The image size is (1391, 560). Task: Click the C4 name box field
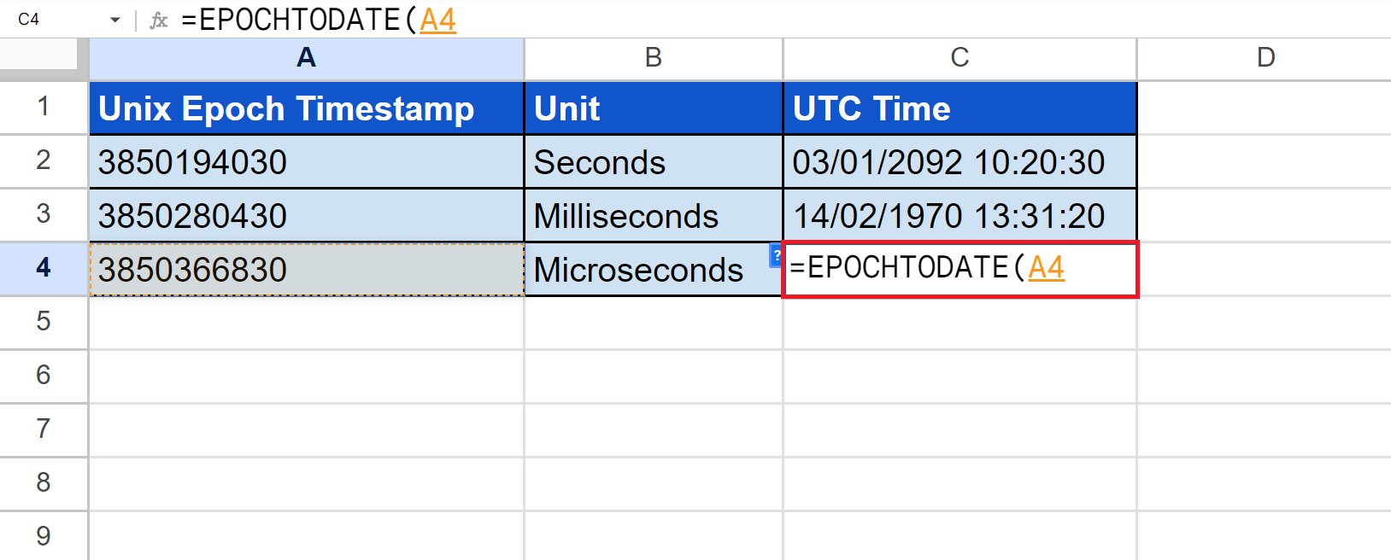(51, 20)
